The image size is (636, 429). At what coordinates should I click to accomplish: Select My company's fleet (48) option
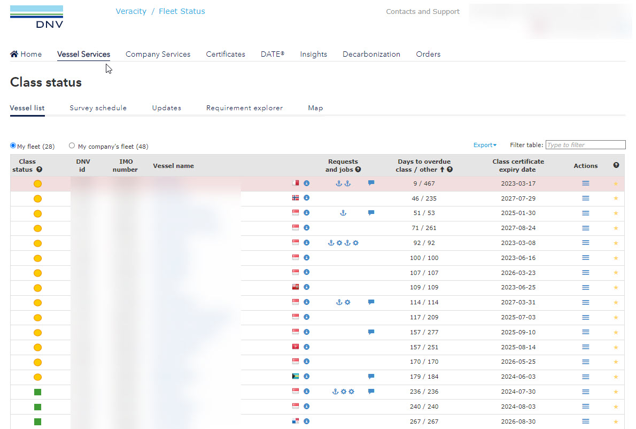click(x=72, y=146)
